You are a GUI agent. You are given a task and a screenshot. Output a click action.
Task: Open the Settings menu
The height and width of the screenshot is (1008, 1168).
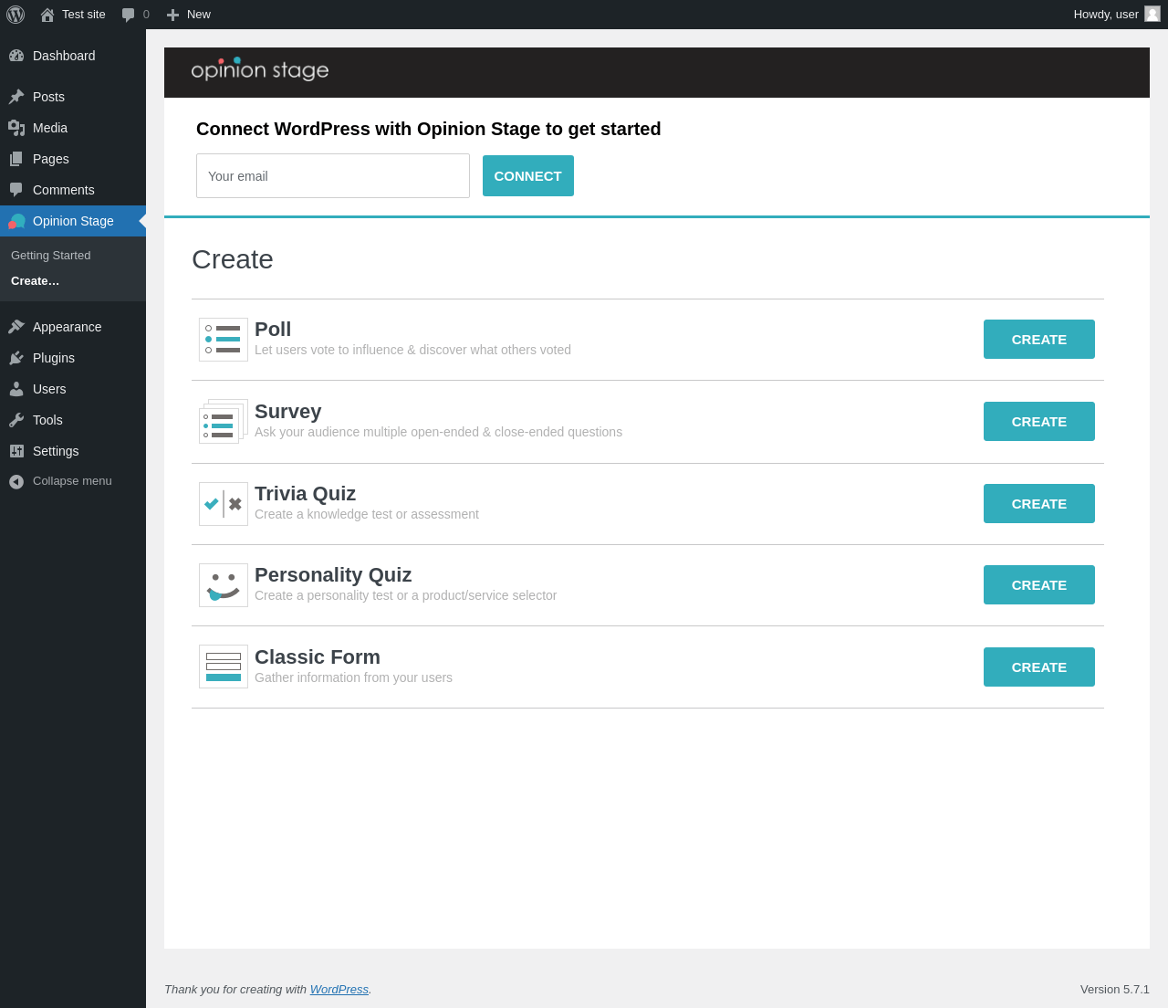point(73,451)
